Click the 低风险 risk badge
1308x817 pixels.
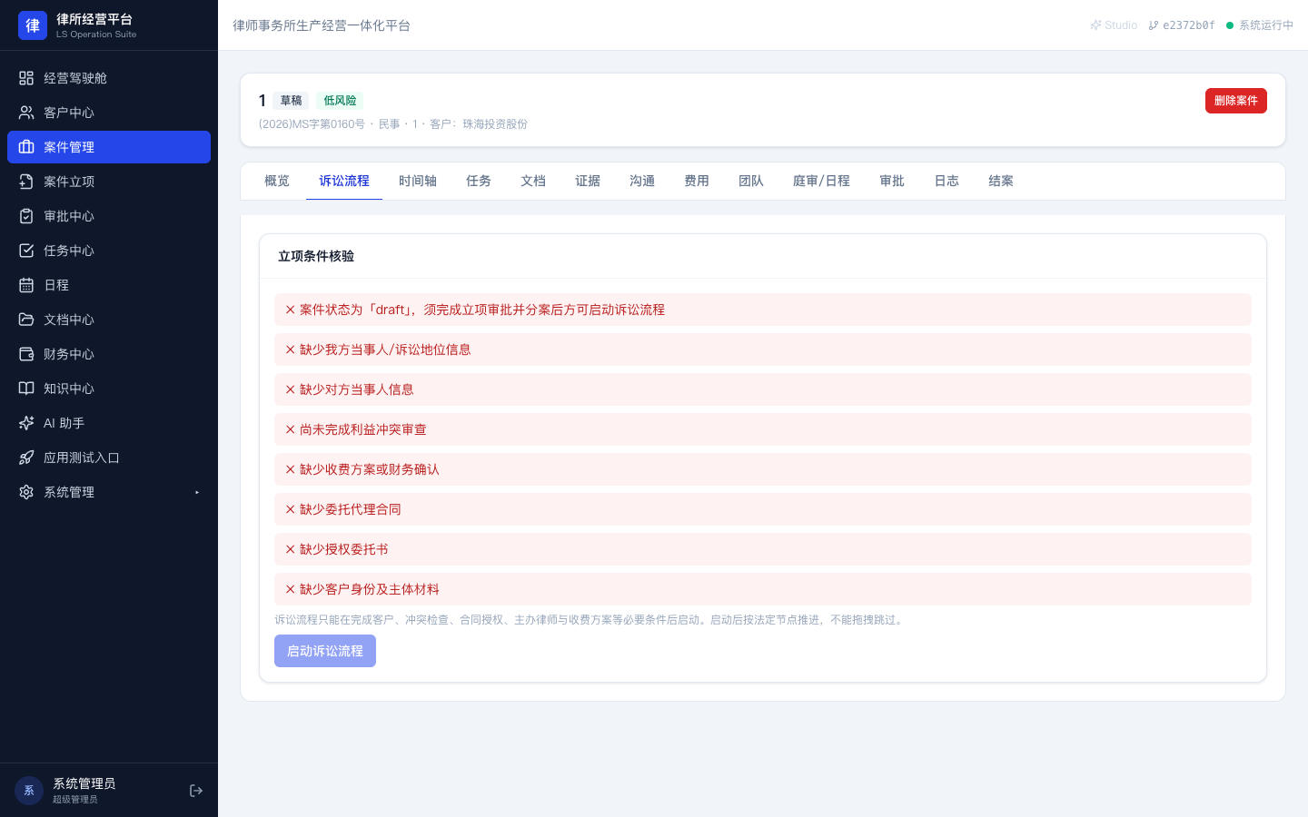tap(340, 101)
